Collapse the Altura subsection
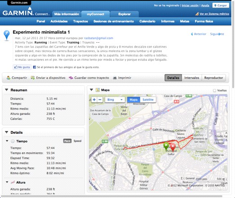The width and height of the screenshot is (235, 198). (7, 182)
